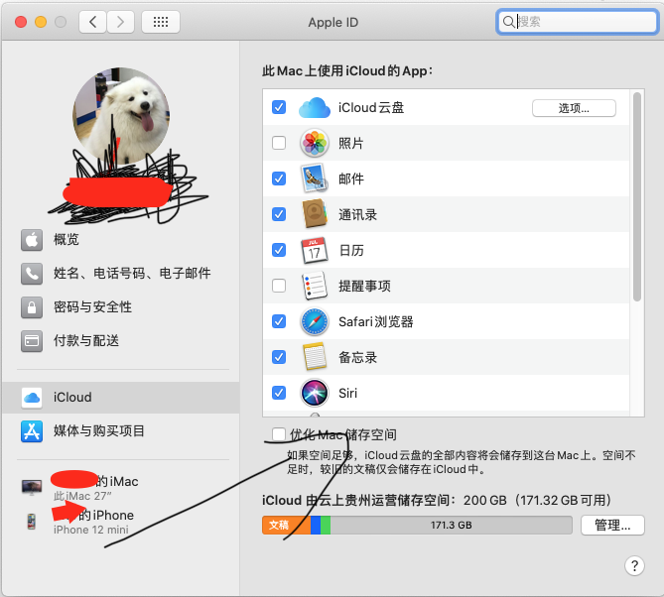Enable 优化Mac储存空间 checkbox
Image resolution: width=664 pixels, height=597 pixels.
[x=279, y=434]
